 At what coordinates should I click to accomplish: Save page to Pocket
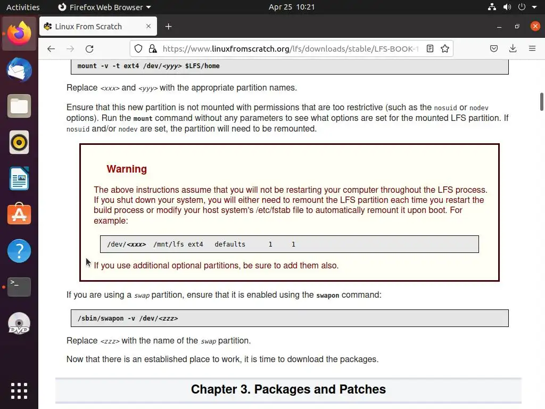pyautogui.click(x=494, y=48)
